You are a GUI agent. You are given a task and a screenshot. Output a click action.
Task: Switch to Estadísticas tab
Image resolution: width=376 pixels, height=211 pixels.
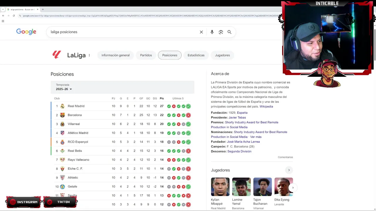[196, 55]
